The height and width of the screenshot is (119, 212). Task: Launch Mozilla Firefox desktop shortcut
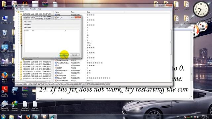[5, 77]
